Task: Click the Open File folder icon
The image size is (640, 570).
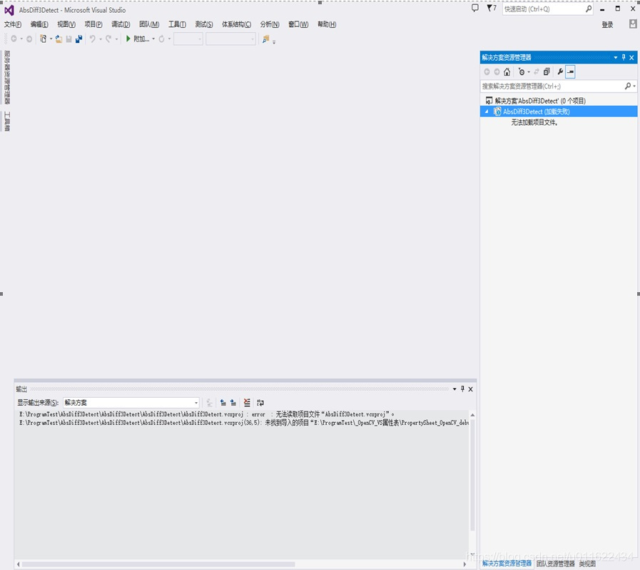Action: [x=59, y=39]
